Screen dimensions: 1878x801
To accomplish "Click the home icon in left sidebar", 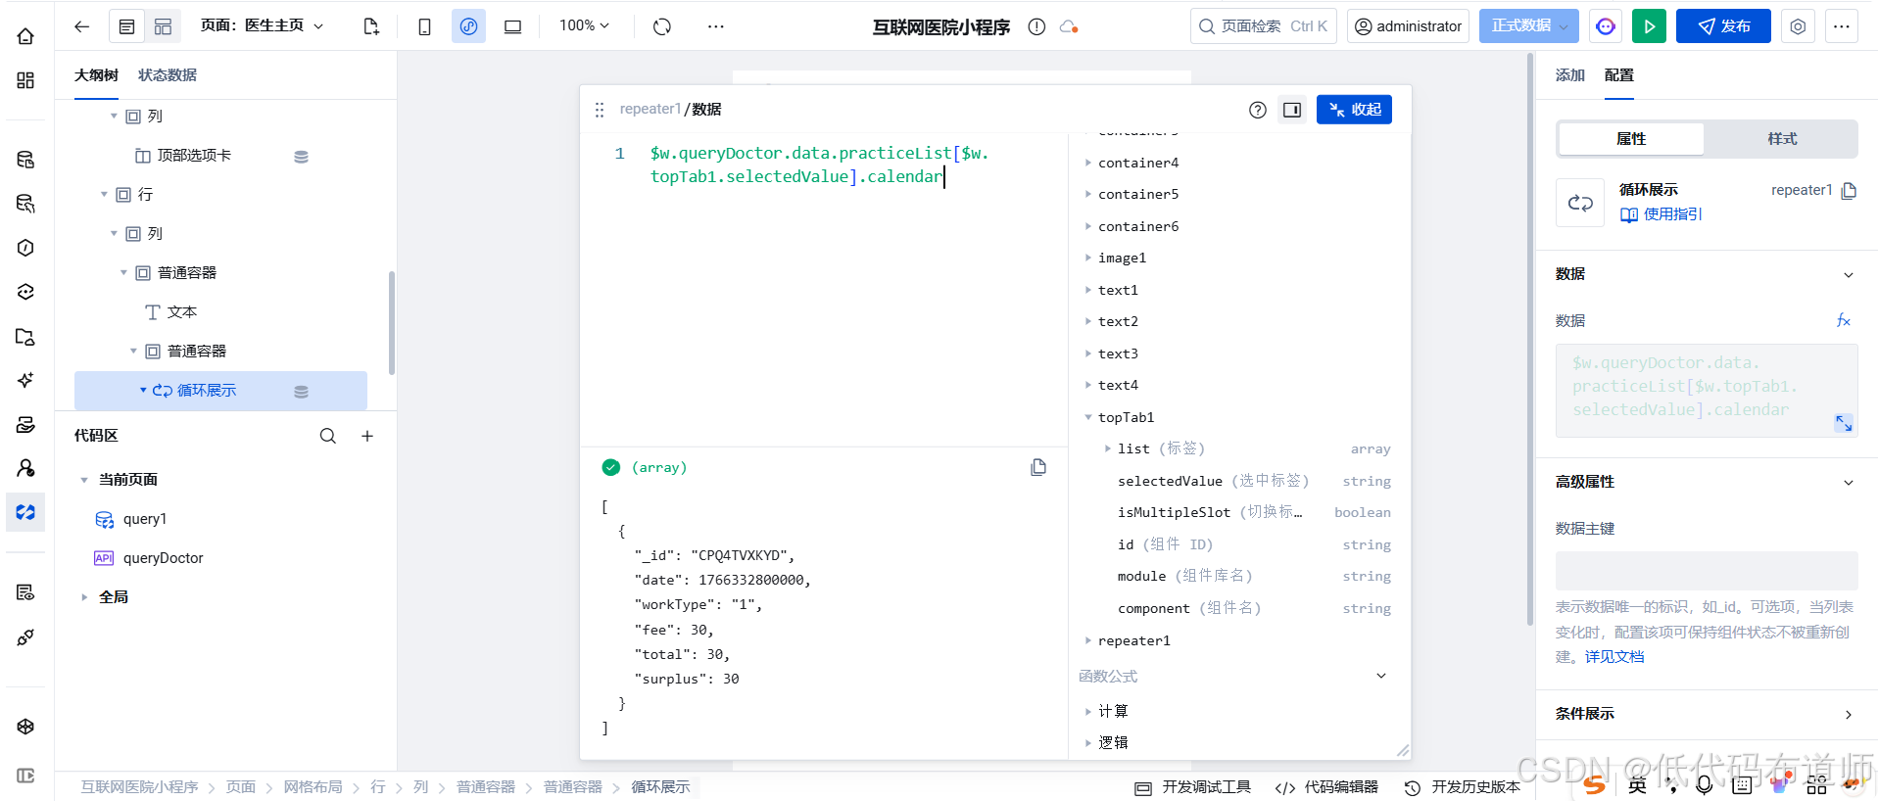I will (x=25, y=36).
